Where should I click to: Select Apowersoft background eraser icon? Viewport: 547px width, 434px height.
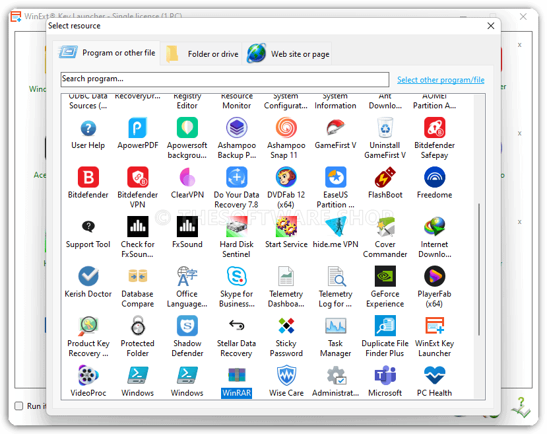point(187,127)
